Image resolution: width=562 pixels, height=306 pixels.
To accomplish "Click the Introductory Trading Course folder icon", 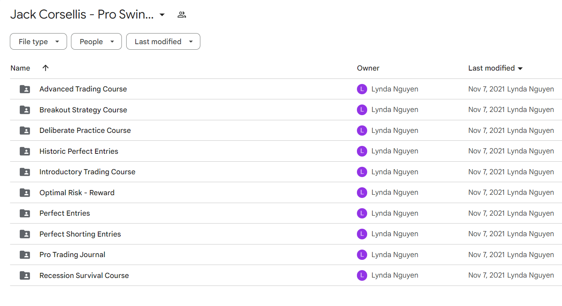I will click(25, 172).
